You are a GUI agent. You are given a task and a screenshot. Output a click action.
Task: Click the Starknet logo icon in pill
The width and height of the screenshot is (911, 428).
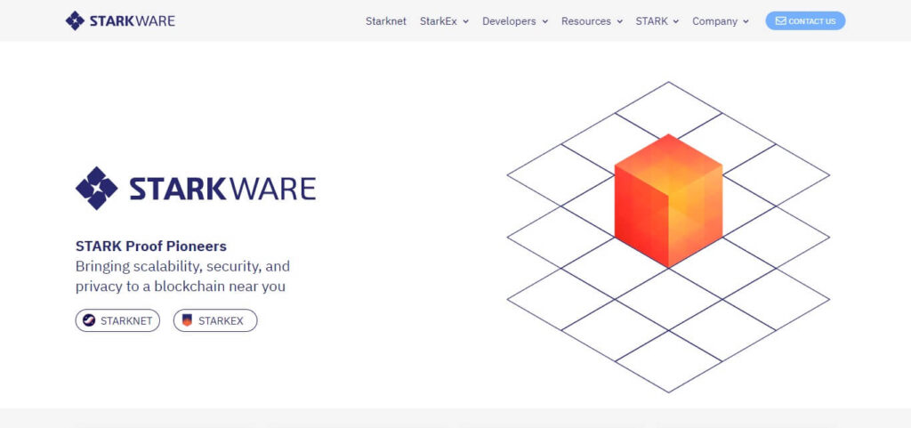click(x=89, y=320)
